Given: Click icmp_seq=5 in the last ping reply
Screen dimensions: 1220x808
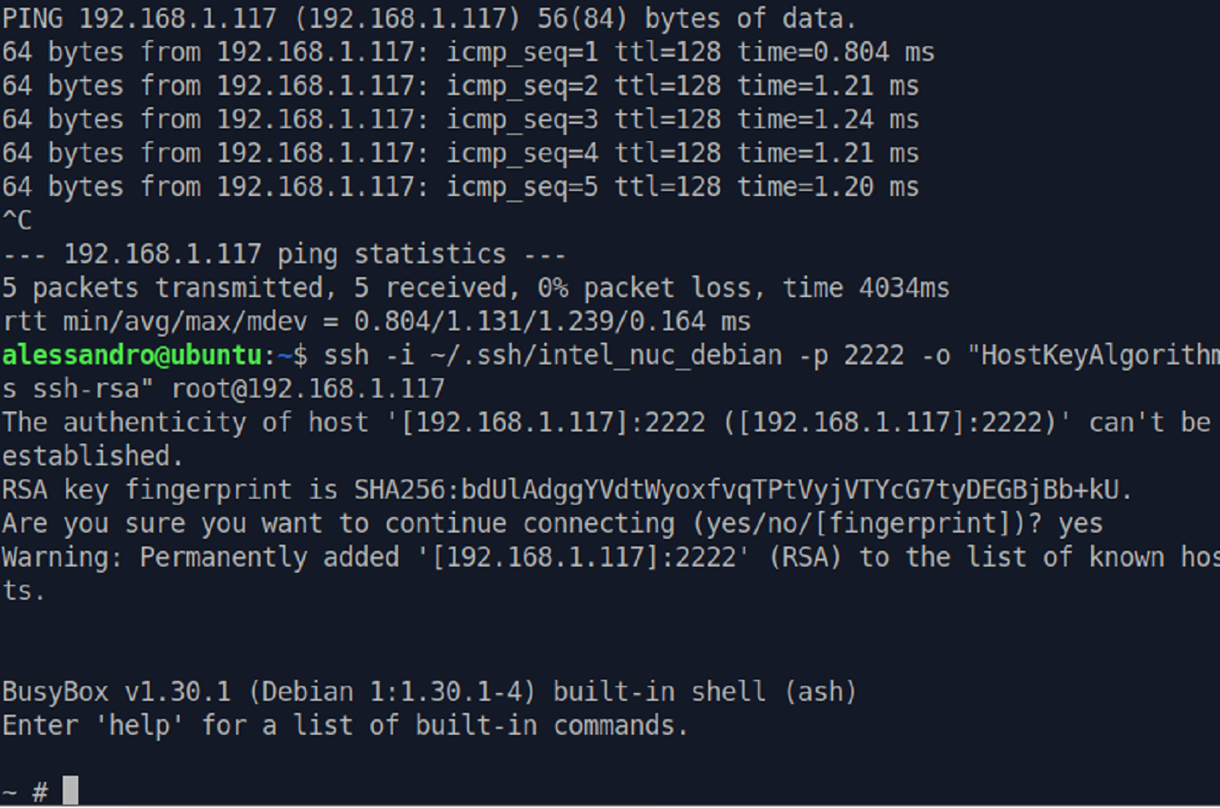Looking at the screenshot, I should pos(522,187).
